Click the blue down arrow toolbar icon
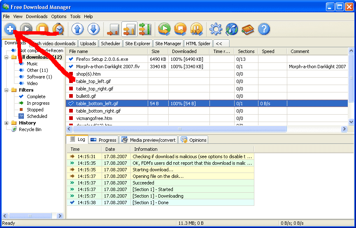This screenshot has height=228, width=356. 93,29
